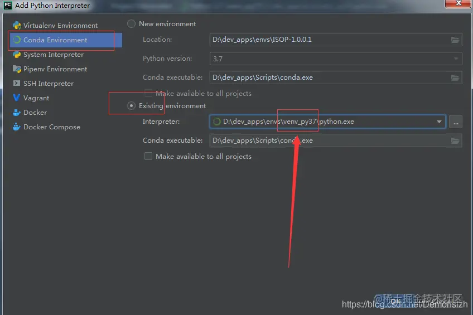Click the PyCharm icon in the title bar
Image resolution: width=473 pixels, height=315 pixels.
[8, 5]
